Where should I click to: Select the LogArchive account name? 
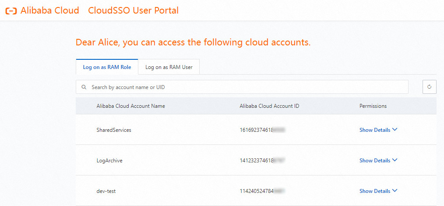point(109,161)
